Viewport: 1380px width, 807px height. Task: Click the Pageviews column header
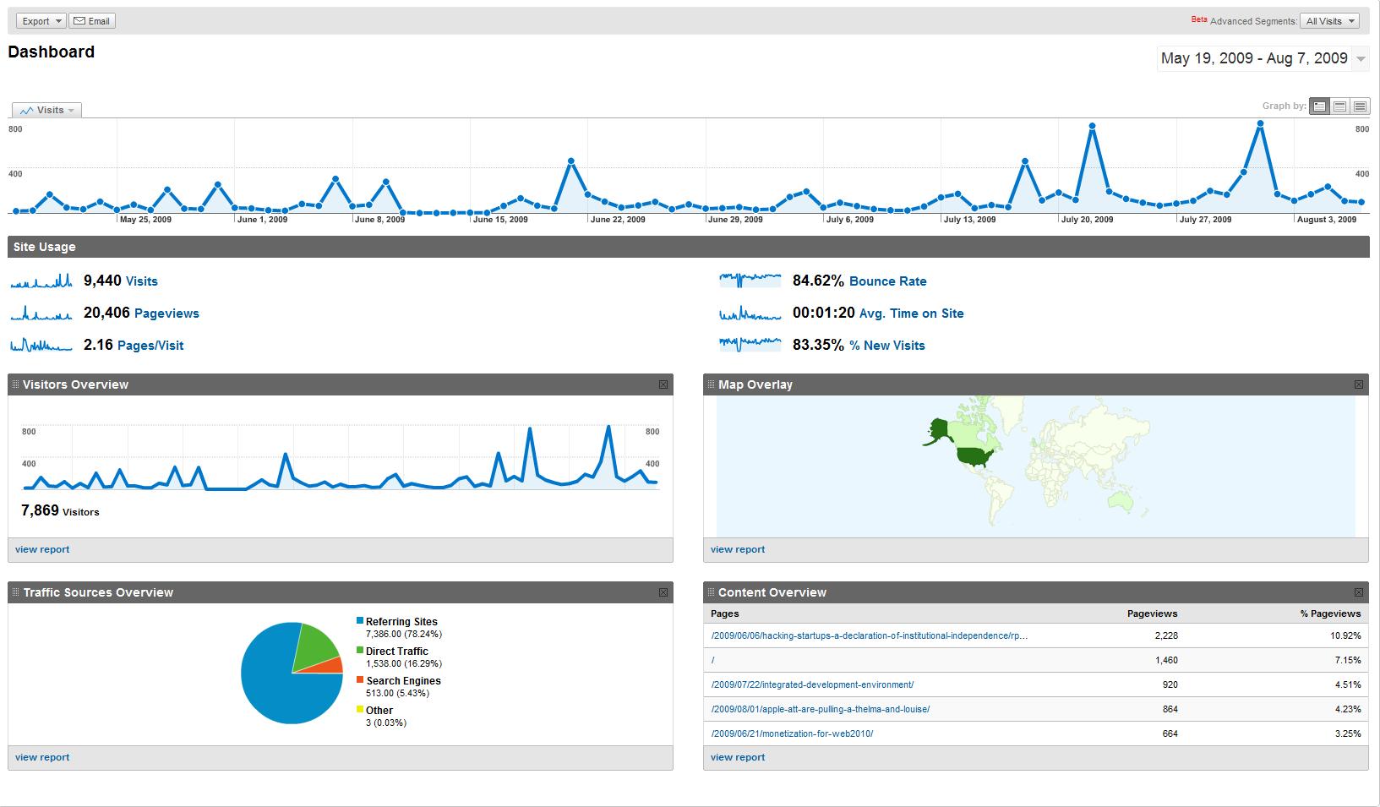[1152, 613]
